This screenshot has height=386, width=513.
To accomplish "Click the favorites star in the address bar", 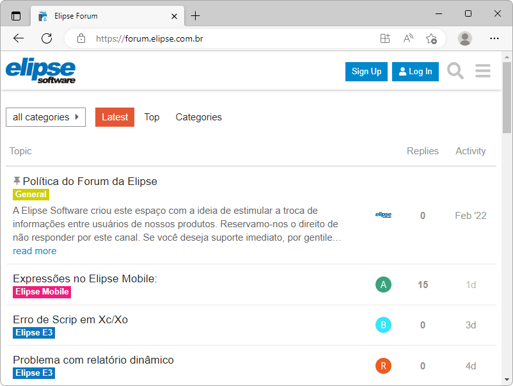I will pos(432,38).
